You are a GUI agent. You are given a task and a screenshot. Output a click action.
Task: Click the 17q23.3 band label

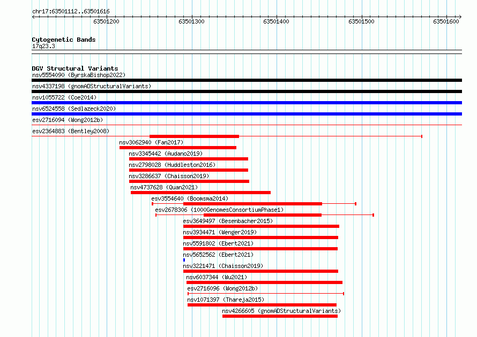[x=43, y=46]
